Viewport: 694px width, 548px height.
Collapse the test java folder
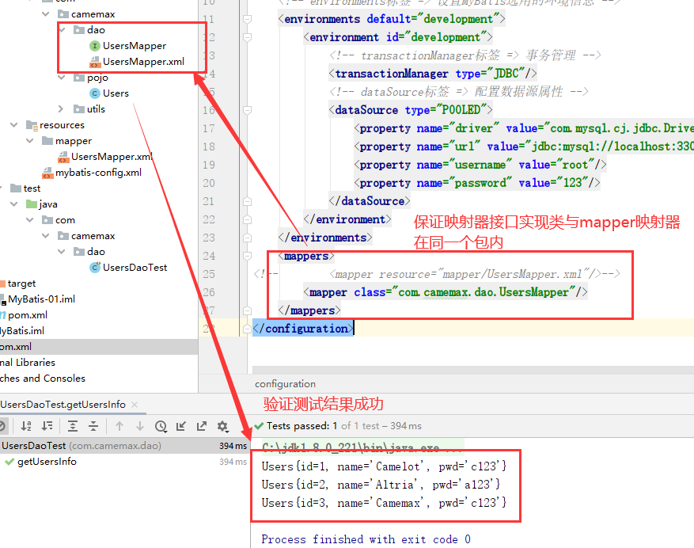tap(14, 204)
